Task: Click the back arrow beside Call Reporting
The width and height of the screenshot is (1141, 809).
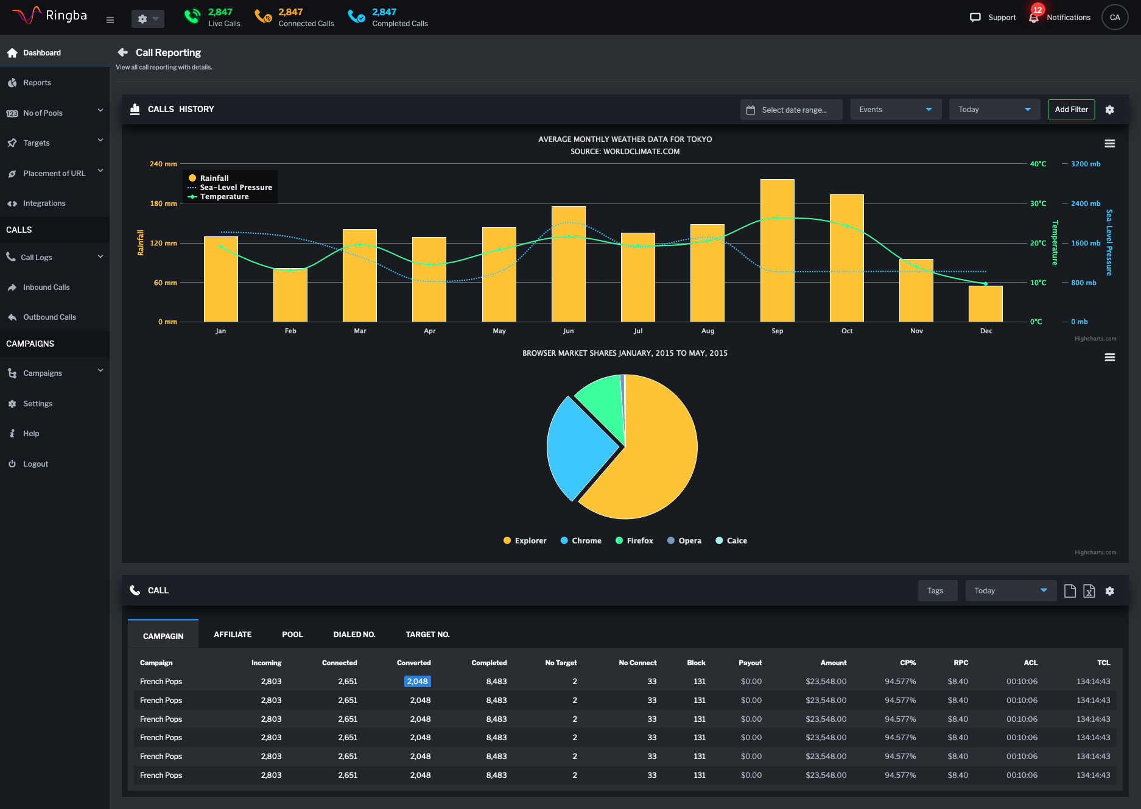Action: (122, 52)
